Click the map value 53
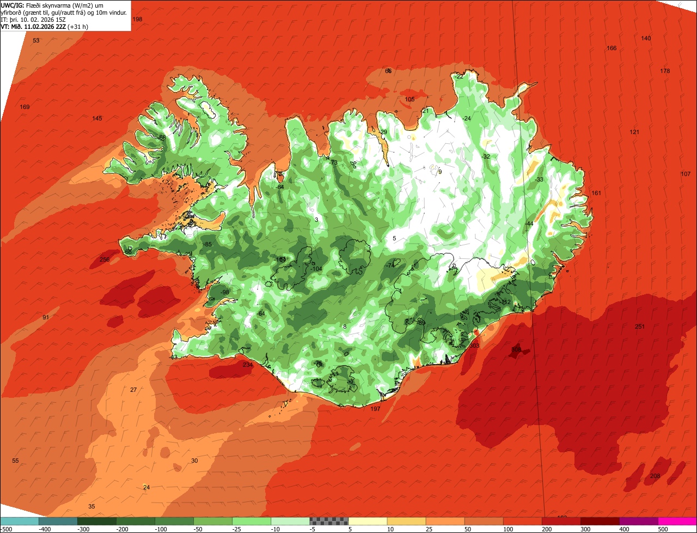The image size is (697, 533). 36,40
